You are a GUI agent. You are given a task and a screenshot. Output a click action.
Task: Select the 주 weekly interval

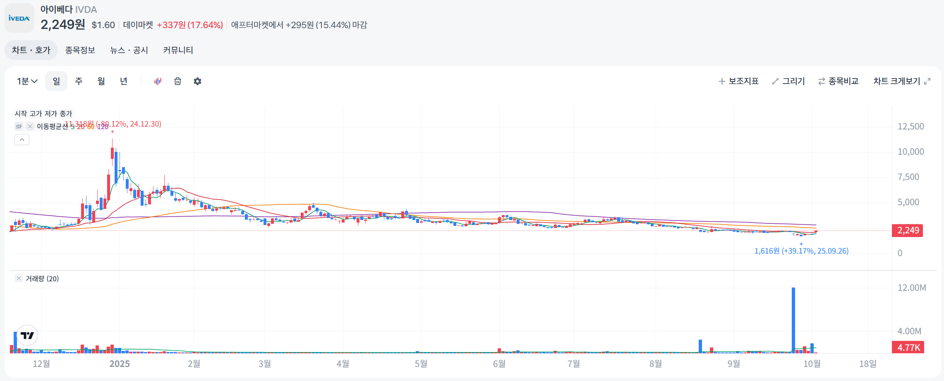tap(79, 81)
